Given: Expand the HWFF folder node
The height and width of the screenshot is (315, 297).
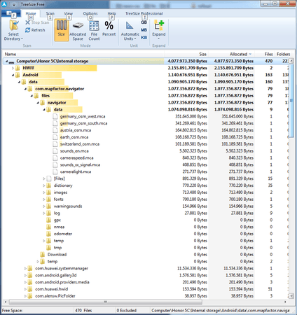Looking at the screenshot, I should click(13, 68).
